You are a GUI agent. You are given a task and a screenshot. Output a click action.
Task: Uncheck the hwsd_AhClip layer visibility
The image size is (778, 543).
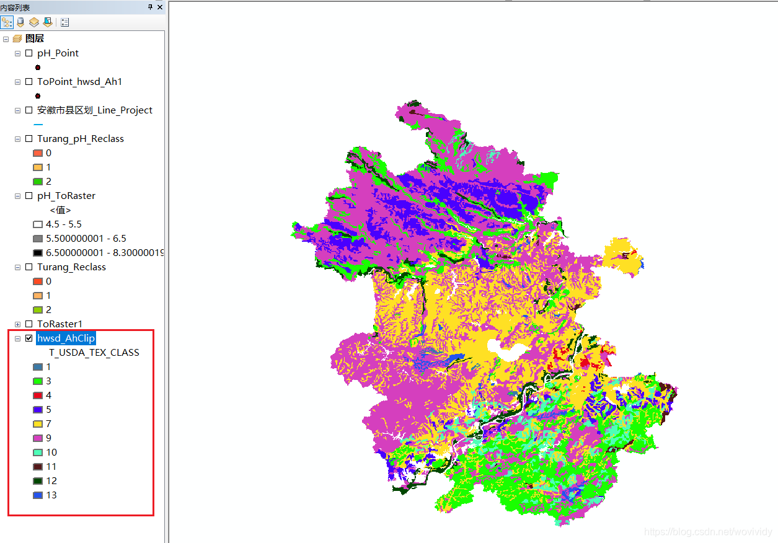(27, 338)
